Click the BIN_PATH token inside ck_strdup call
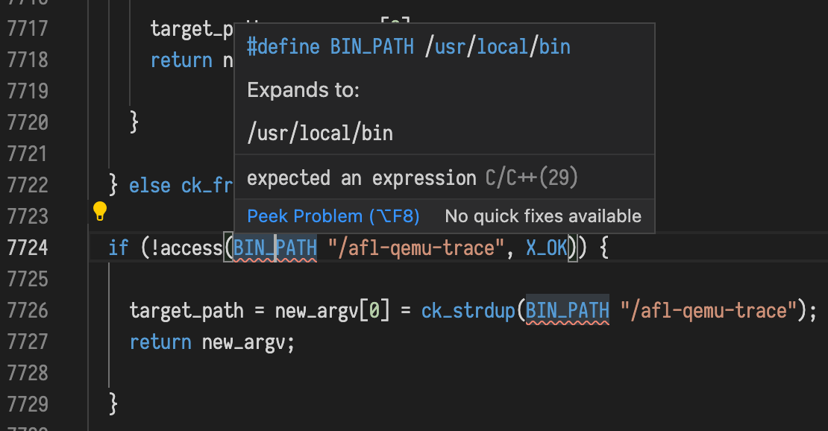Screen dimensions: 828x431 click(x=566, y=309)
